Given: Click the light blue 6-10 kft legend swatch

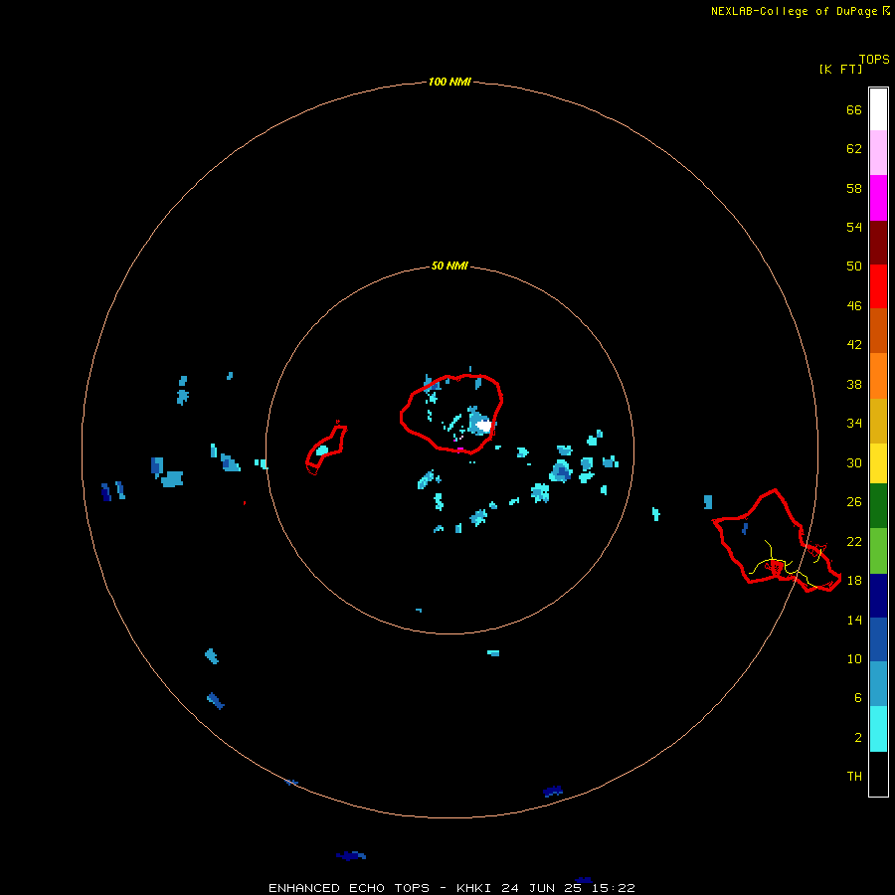Looking at the screenshot, I should coord(878,684).
